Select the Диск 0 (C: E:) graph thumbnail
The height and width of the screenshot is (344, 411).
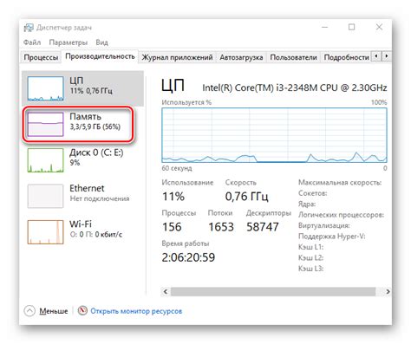(x=45, y=160)
